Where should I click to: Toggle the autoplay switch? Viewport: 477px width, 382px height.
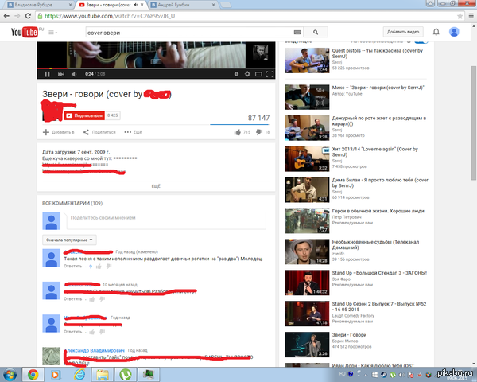point(421,41)
